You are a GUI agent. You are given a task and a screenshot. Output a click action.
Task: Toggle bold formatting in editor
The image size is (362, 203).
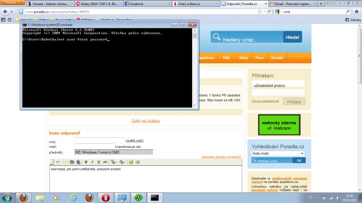[x=86, y=162]
